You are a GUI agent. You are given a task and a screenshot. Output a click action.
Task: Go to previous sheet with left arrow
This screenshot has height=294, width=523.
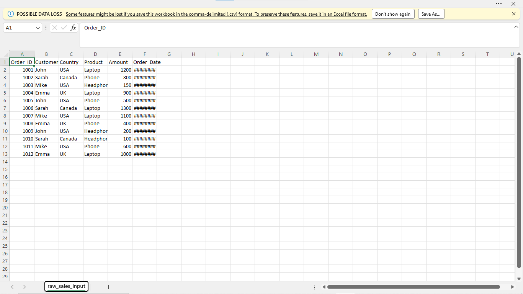click(x=12, y=287)
